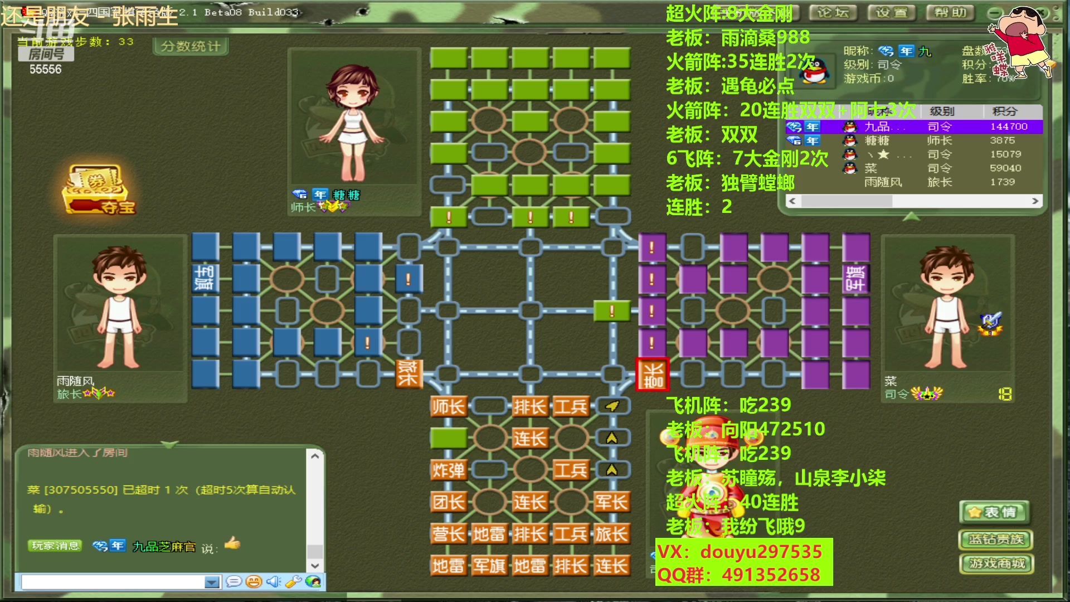
Task: Click the 雨随风进入了房间 chat line
Action: click(x=77, y=453)
